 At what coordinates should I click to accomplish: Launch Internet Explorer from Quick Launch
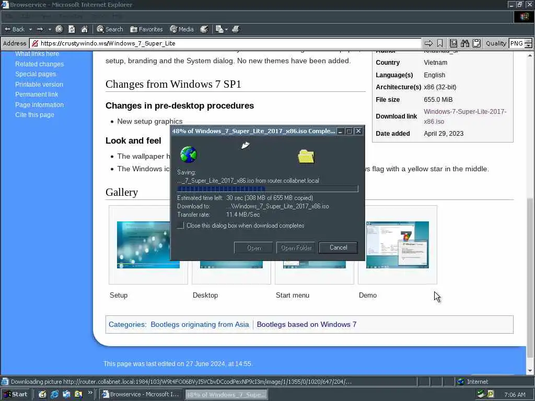(54, 394)
